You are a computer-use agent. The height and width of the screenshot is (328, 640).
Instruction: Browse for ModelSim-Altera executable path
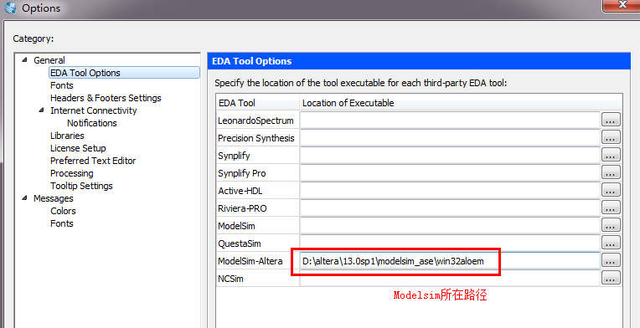tap(611, 261)
